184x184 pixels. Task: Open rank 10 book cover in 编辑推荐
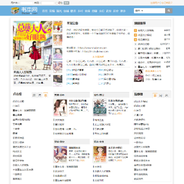139,76
